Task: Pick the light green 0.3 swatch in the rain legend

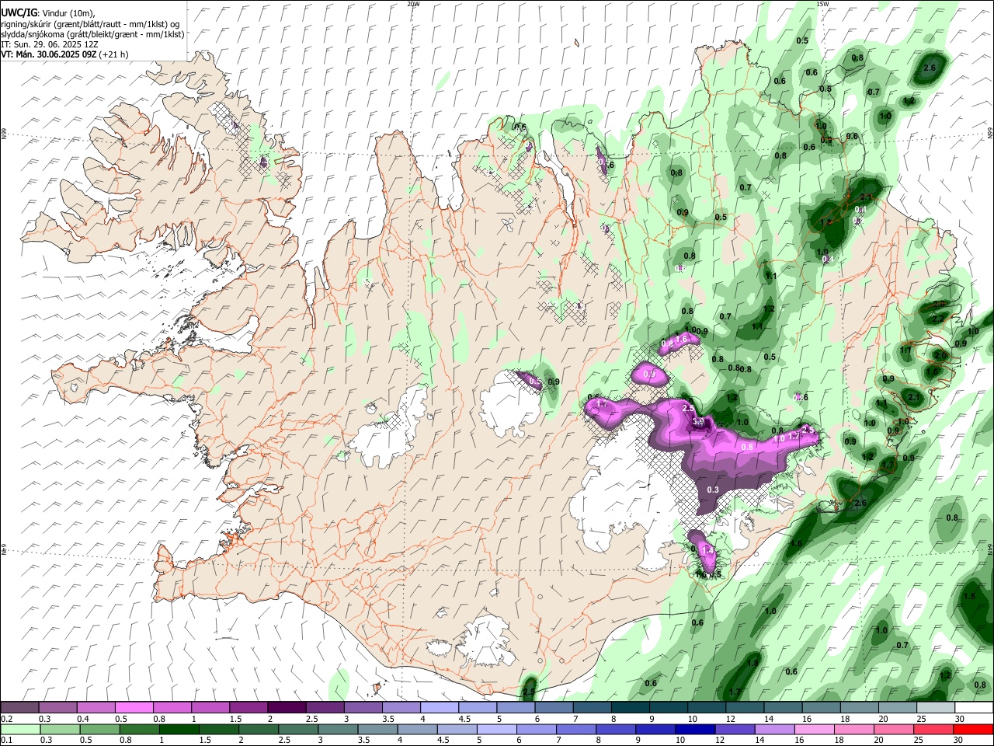Action: (x=60, y=729)
